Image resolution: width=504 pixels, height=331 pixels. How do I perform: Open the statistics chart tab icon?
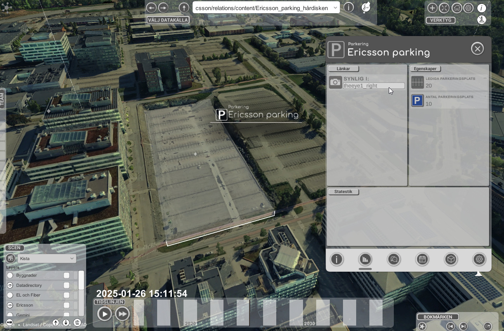(365, 259)
